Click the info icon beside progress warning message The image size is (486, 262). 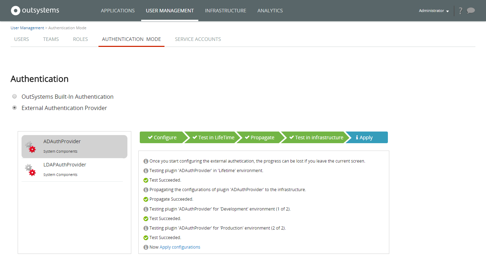146,161
